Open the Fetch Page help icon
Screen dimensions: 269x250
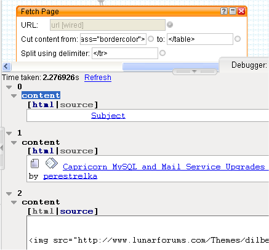[224, 11]
